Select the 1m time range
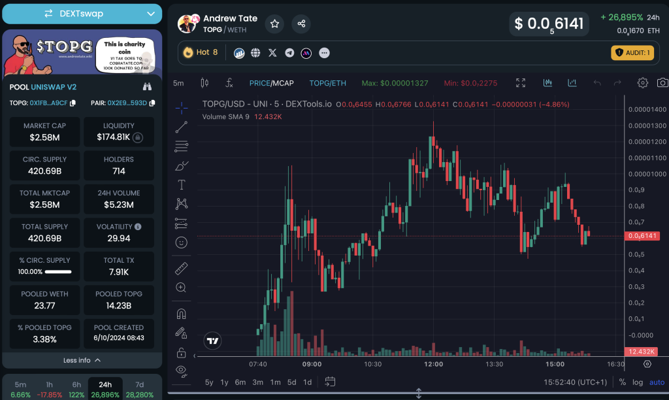This screenshot has width=669, height=400. tap(275, 382)
